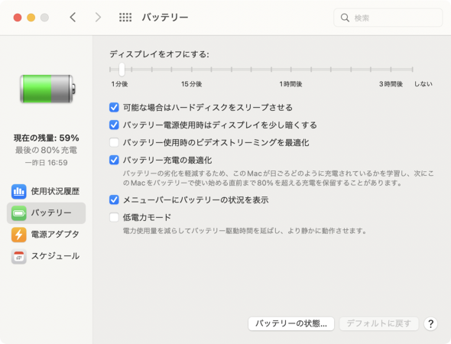Click the orange 電源アダプタ lightning icon
Image resolution: width=451 pixels, height=344 pixels.
point(19,235)
